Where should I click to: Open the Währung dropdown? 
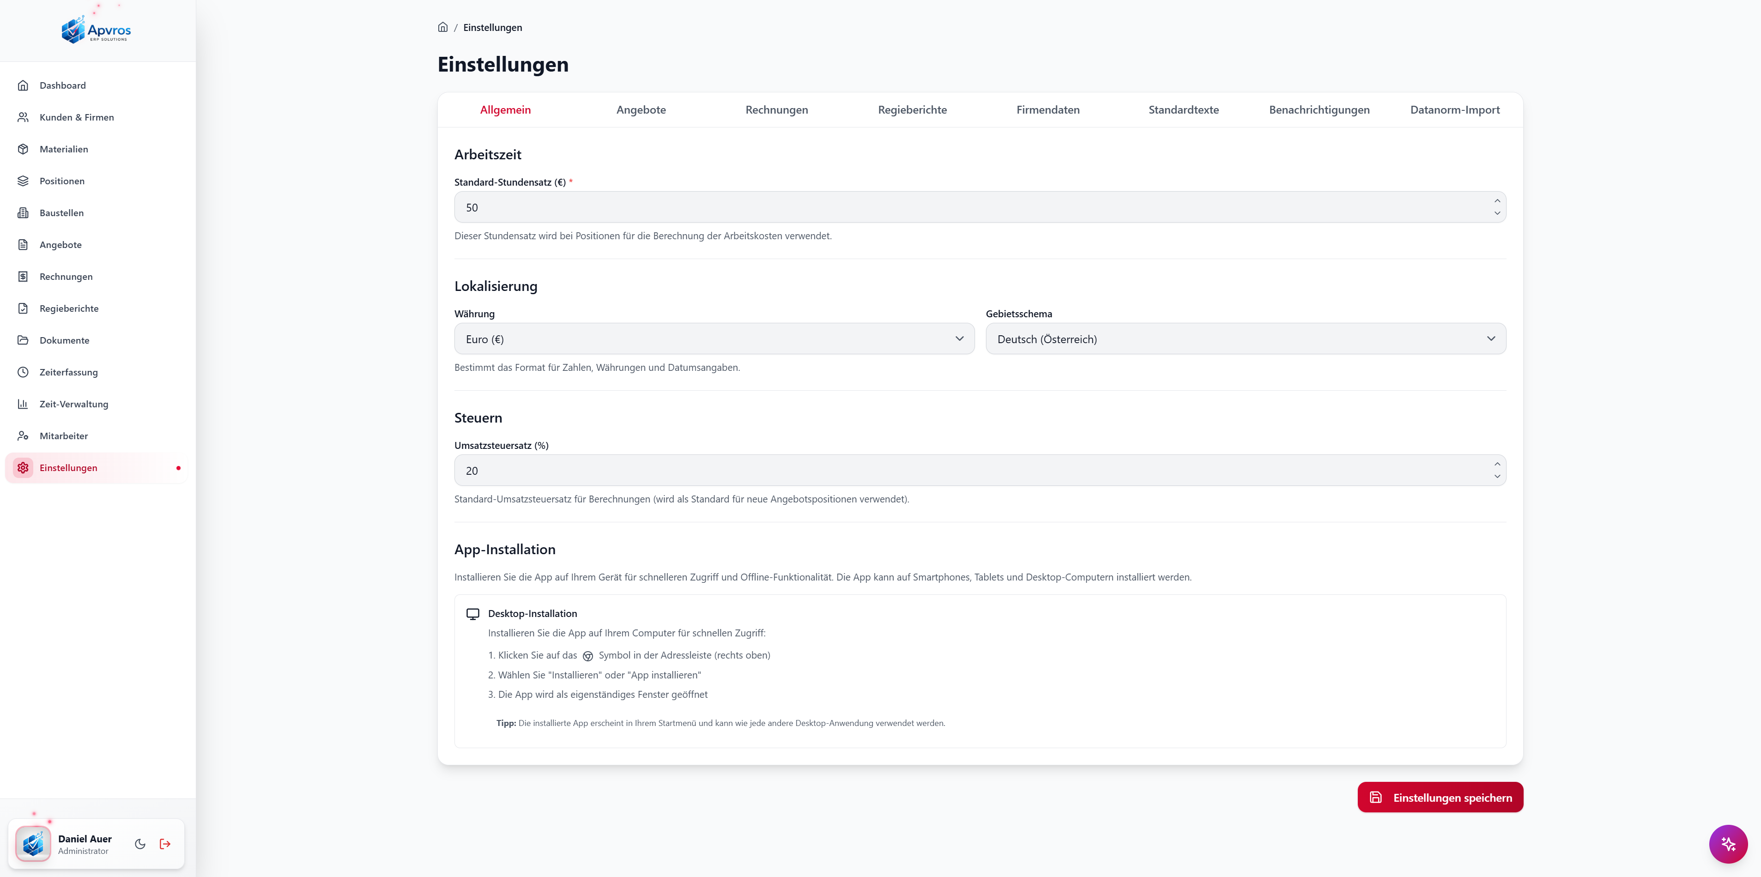click(714, 339)
